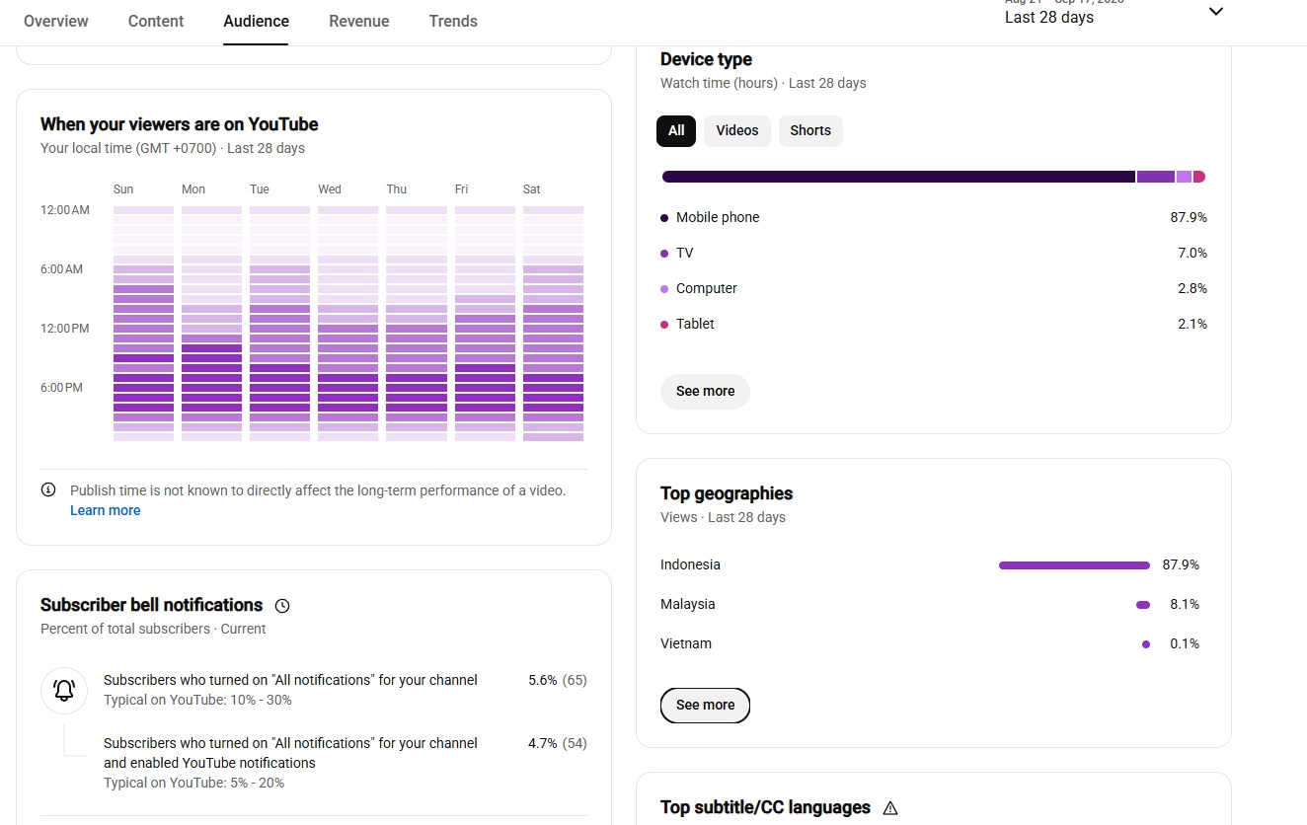Click the dark dot beside Mobile phone
This screenshot has height=825, width=1307.
(x=664, y=218)
